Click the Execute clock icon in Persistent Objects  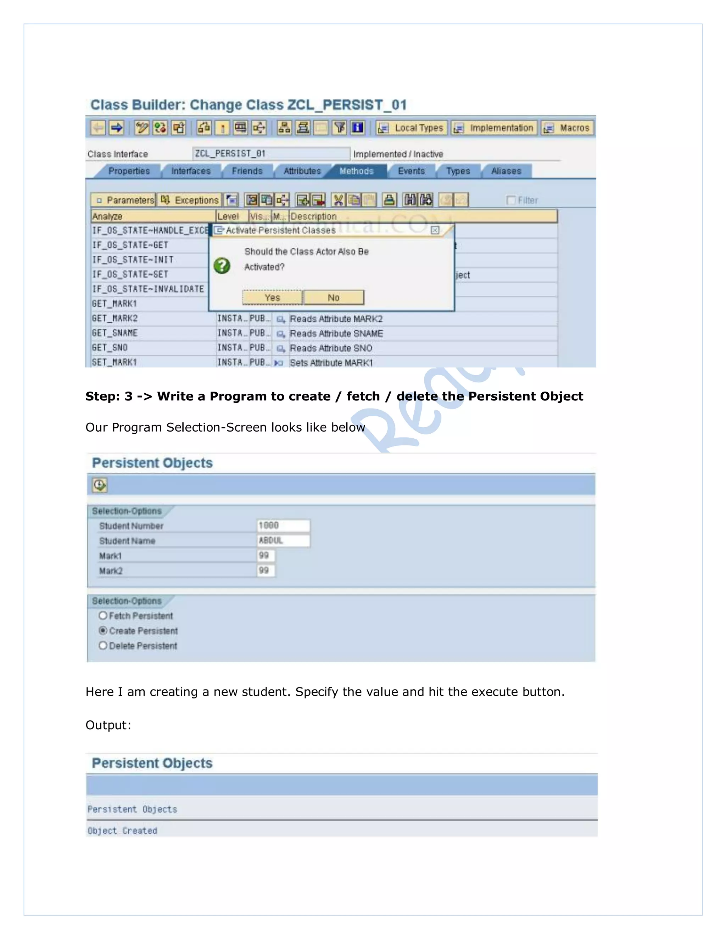(100, 485)
